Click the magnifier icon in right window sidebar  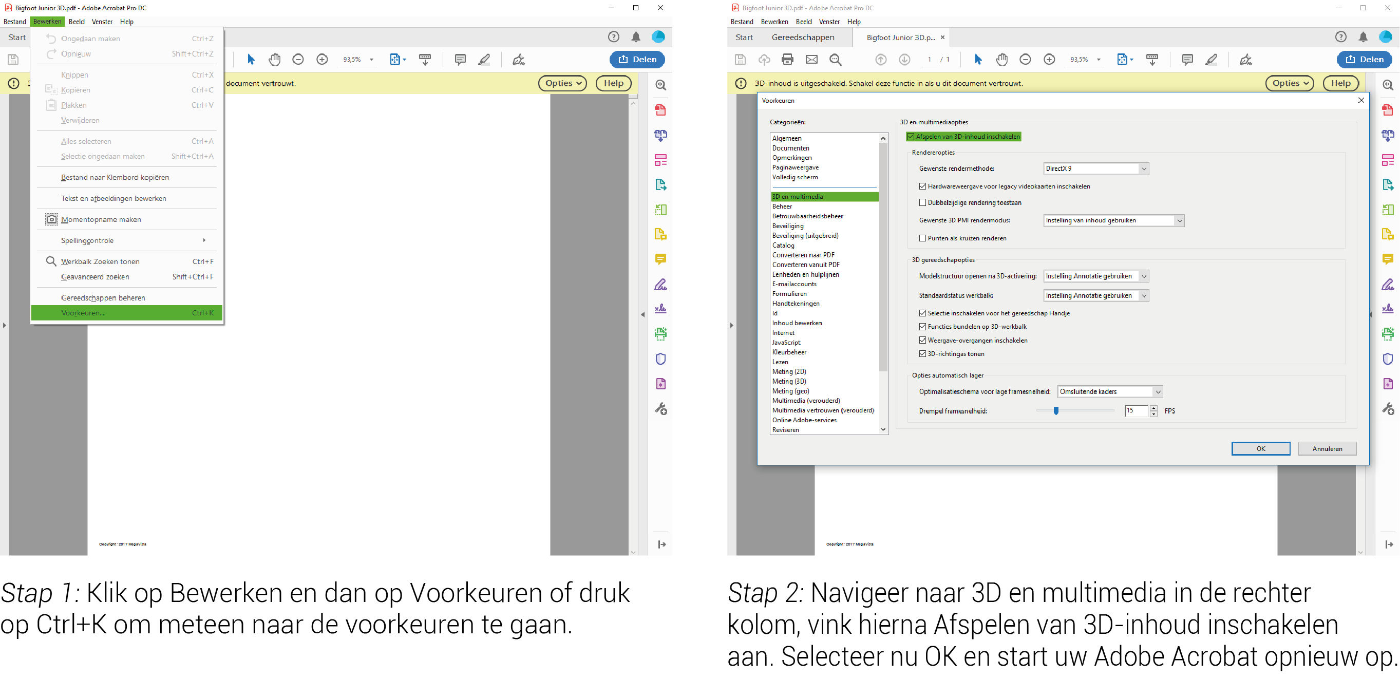click(1388, 85)
